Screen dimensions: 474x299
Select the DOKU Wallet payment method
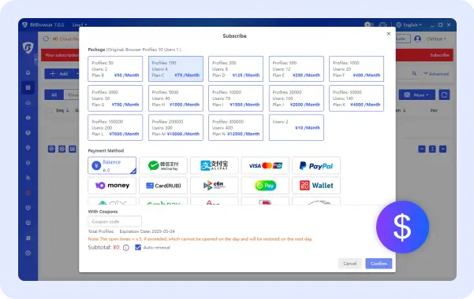316,185
